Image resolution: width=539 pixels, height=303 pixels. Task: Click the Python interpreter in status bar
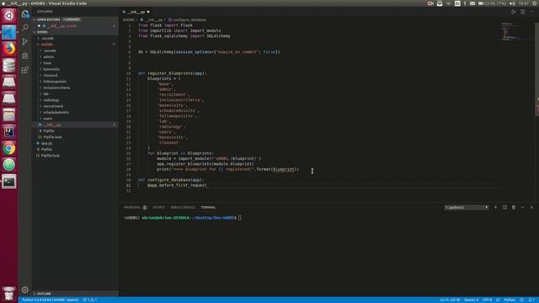point(51,300)
